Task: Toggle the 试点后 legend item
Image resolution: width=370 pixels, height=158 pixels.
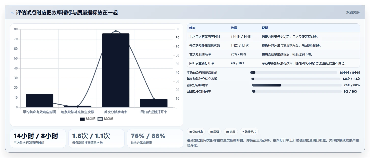Action: tap(105, 119)
